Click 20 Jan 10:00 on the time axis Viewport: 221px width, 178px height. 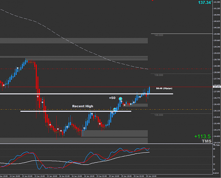click(151, 176)
